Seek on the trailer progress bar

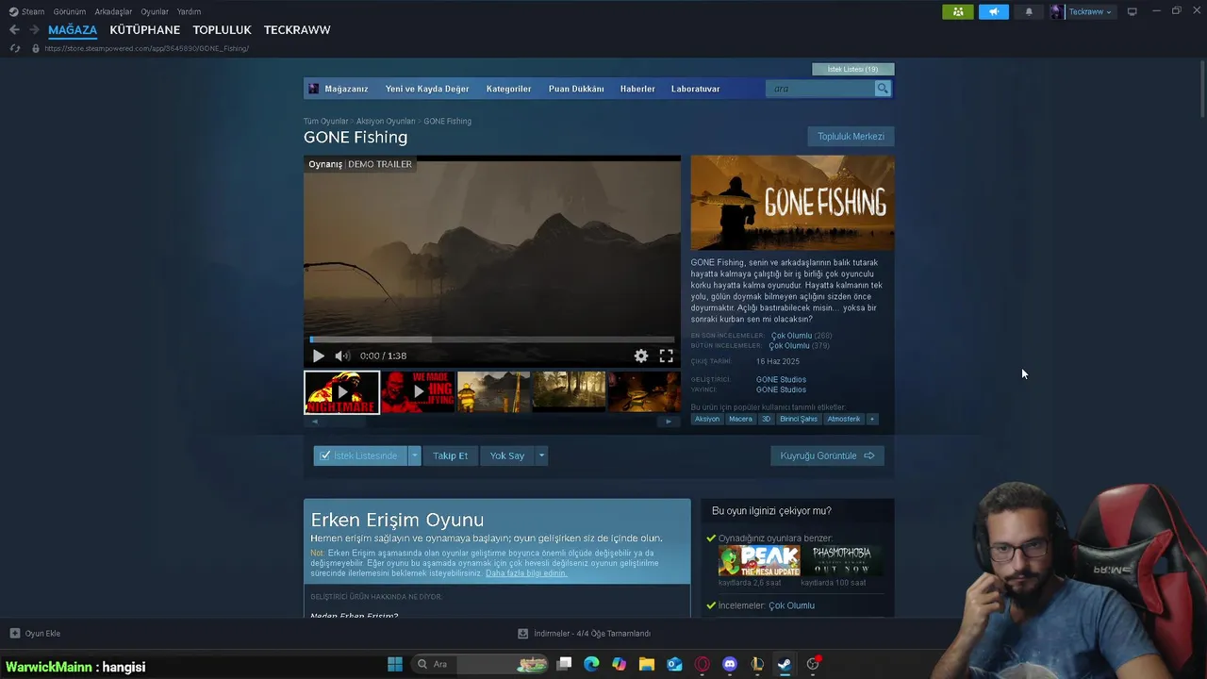click(492, 339)
